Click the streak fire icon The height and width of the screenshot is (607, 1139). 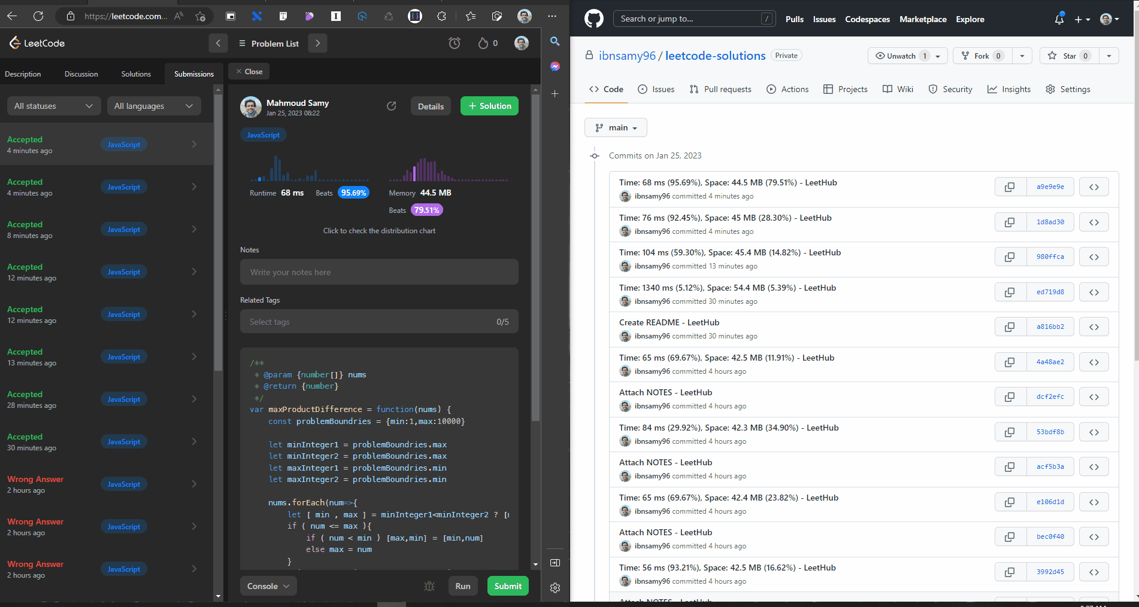(483, 43)
